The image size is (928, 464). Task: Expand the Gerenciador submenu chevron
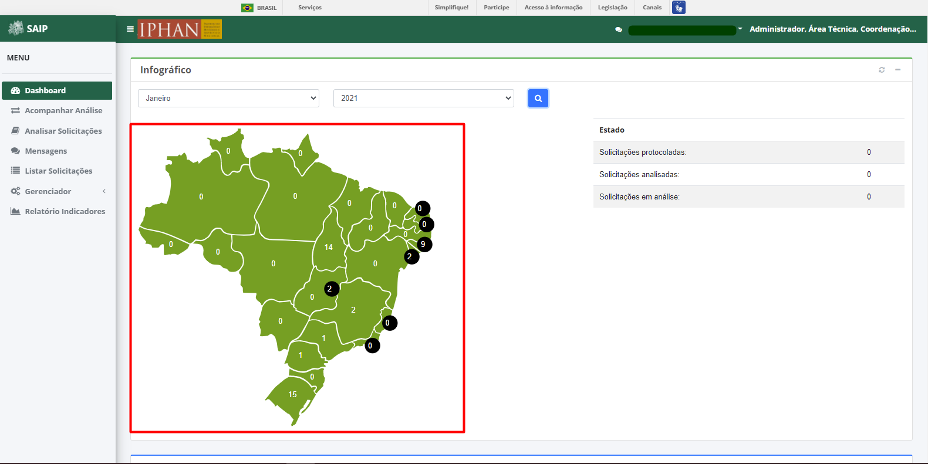coord(104,191)
